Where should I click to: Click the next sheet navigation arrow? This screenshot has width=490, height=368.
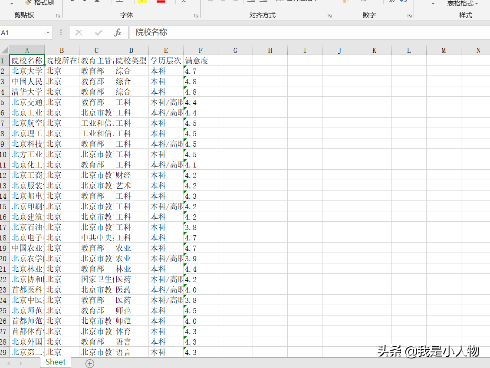point(21,363)
